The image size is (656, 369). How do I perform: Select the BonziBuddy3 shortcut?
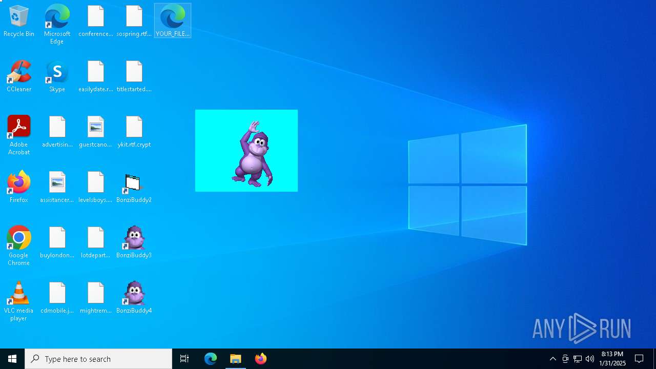[134, 242]
